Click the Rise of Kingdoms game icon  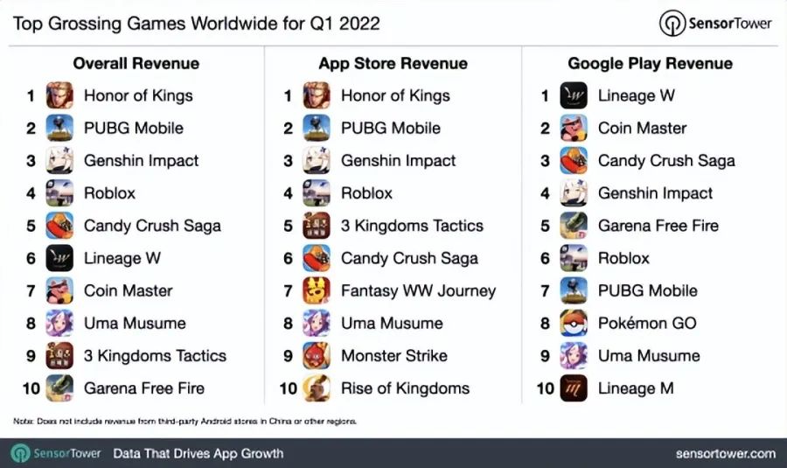coord(317,388)
